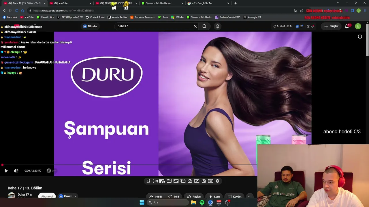
Task: Click the watch time clock counter
Action: coord(276,26)
